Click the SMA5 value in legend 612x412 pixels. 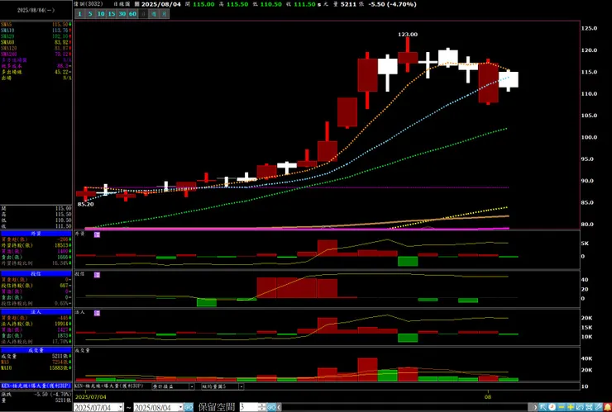[x=61, y=24]
